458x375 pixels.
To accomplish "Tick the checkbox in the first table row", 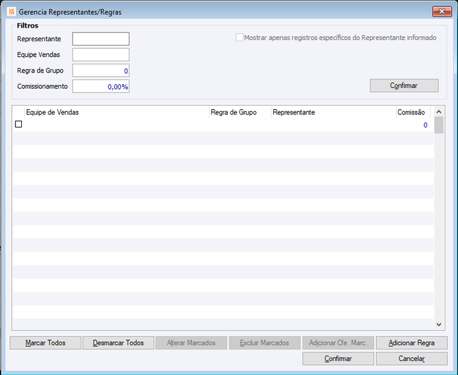I will click(x=18, y=124).
